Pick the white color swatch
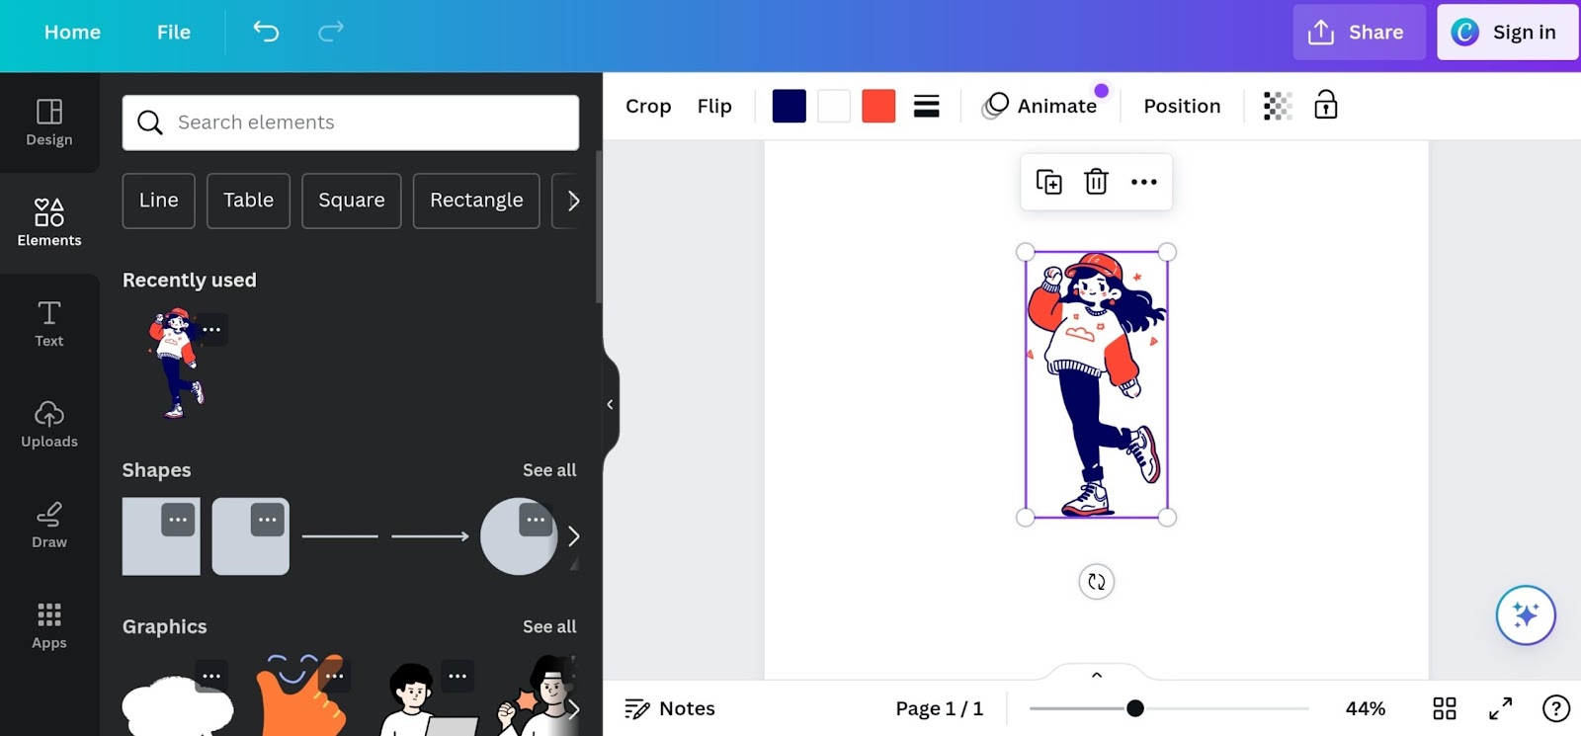The image size is (1581, 736). tap(834, 106)
